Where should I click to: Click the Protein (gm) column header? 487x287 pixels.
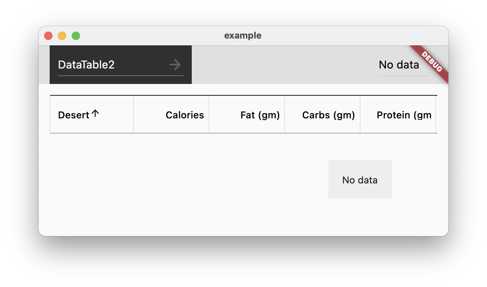(x=404, y=115)
